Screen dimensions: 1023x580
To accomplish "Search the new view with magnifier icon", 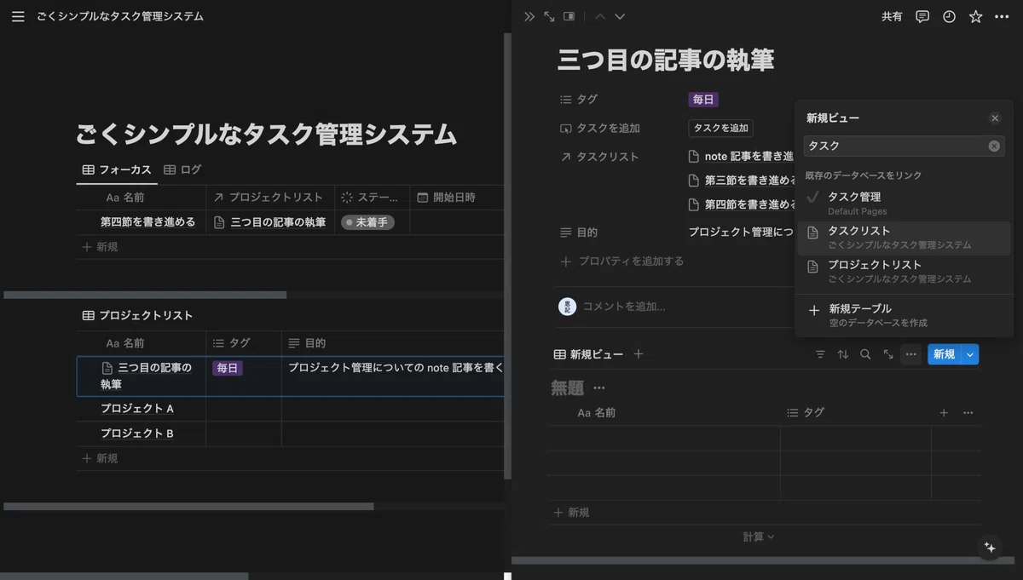I will [865, 354].
